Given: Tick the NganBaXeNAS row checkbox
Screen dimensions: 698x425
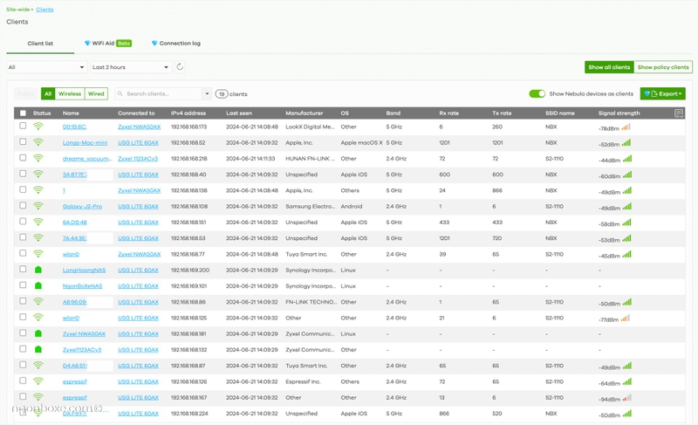Looking at the screenshot, I should [24, 285].
